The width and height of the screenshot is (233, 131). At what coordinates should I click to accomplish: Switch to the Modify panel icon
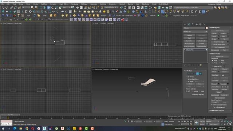[189, 24]
